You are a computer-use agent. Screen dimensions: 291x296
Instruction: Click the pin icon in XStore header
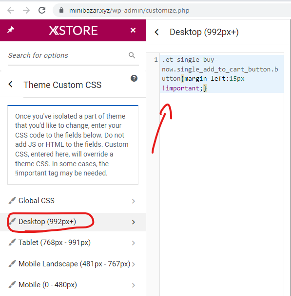[11, 30]
